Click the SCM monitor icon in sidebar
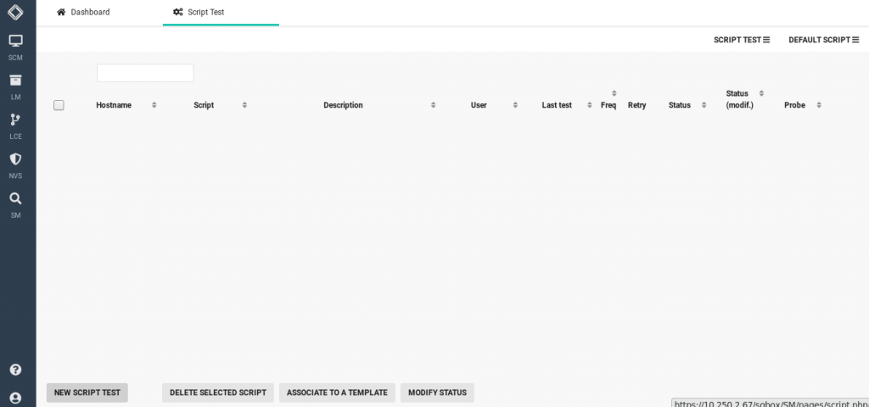The image size is (869, 407). coord(15,41)
